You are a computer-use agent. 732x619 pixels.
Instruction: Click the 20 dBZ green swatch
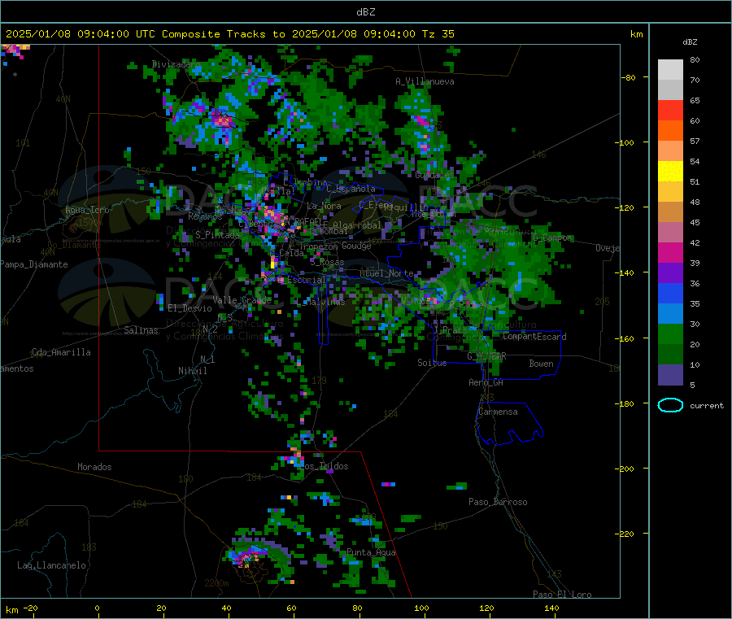tap(670, 333)
